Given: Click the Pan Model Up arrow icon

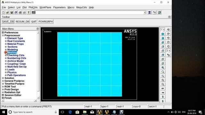Looking at the screenshot, I should click(x=163, y=97).
